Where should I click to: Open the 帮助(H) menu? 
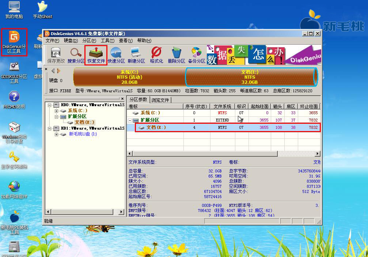[144, 41]
